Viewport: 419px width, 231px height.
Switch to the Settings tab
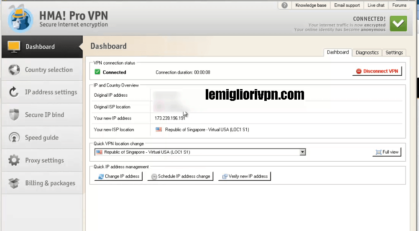click(x=394, y=52)
